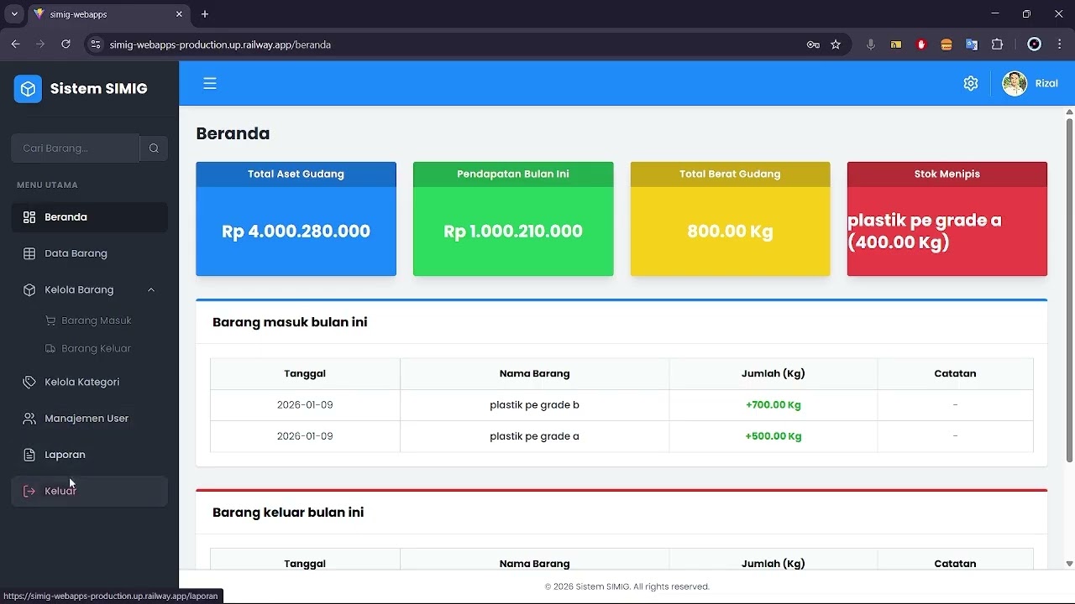Click the search magnifier button
Screen dimensions: 1075x604
(154, 148)
